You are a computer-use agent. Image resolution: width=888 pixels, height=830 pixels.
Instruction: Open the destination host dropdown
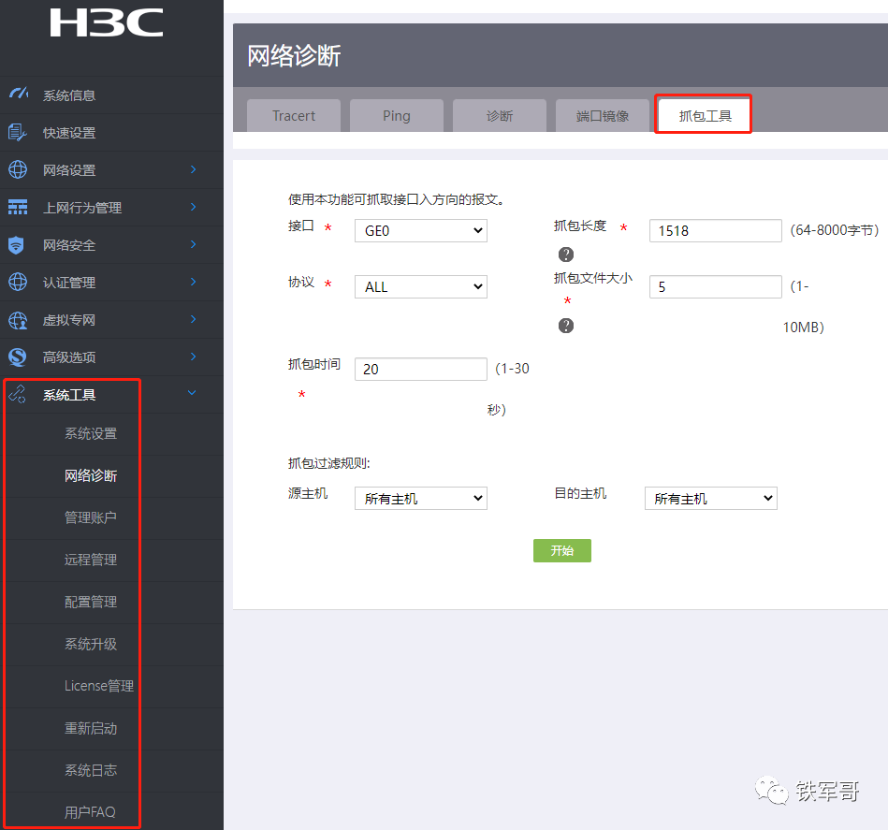pyautogui.click(x=710, y=499)
